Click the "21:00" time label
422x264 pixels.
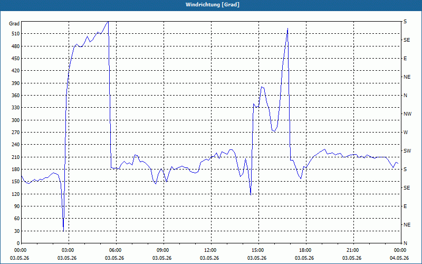coord(353,250)
